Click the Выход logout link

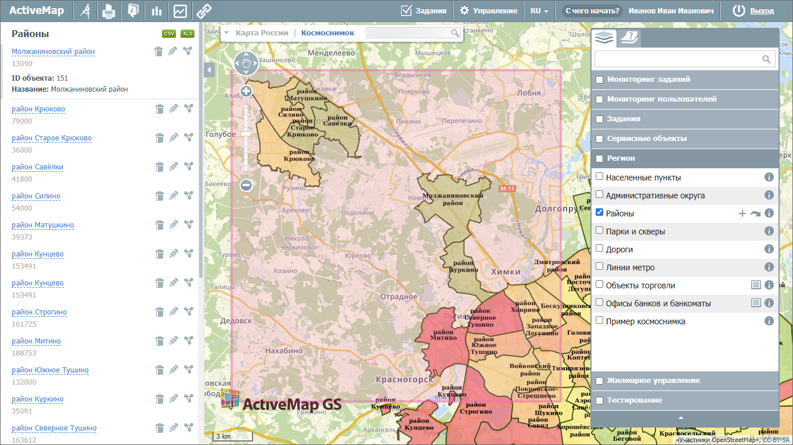pyautogui.click(x=762, y=11)
